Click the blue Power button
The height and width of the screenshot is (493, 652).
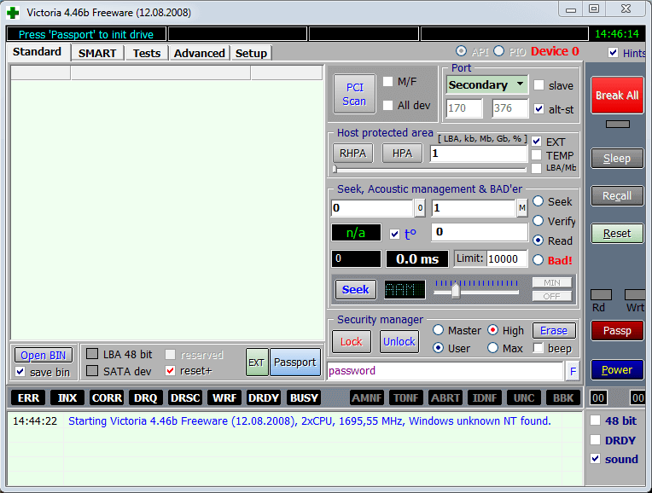(617, 369)
